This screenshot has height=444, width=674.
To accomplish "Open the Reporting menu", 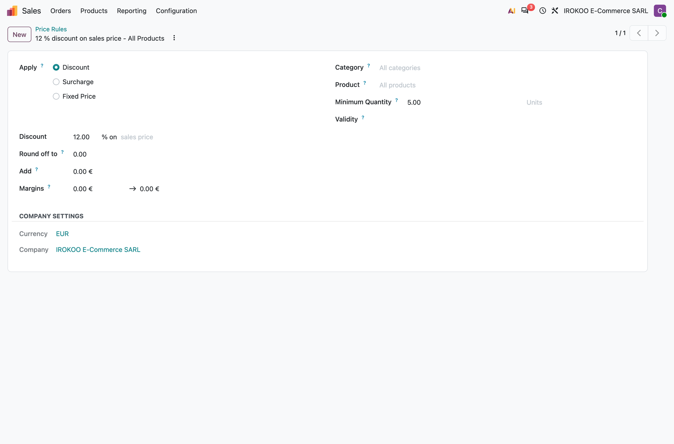I will 132,11.
